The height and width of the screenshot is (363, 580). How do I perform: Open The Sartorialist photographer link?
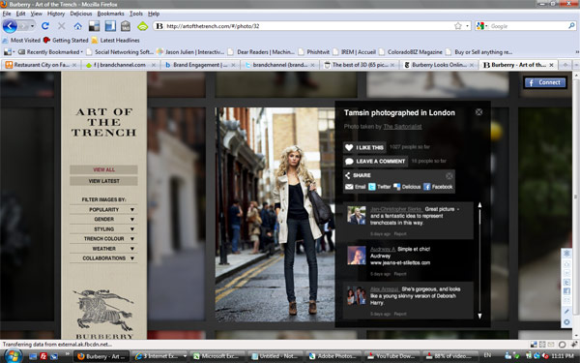click(402, 127)
